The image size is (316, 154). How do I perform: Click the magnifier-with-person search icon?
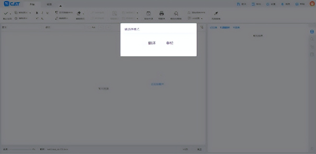pyautogui.click(x=176, y=14)
